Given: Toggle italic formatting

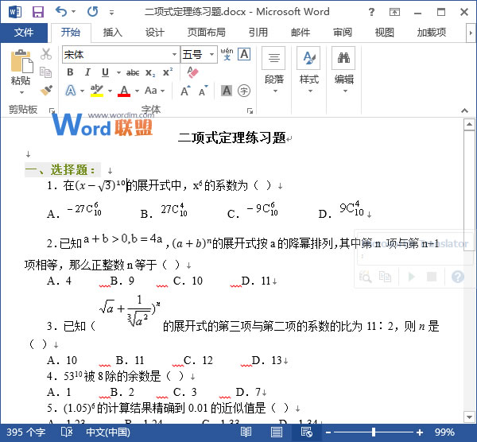Looking at the screenshot, I should tap(87, 72).
